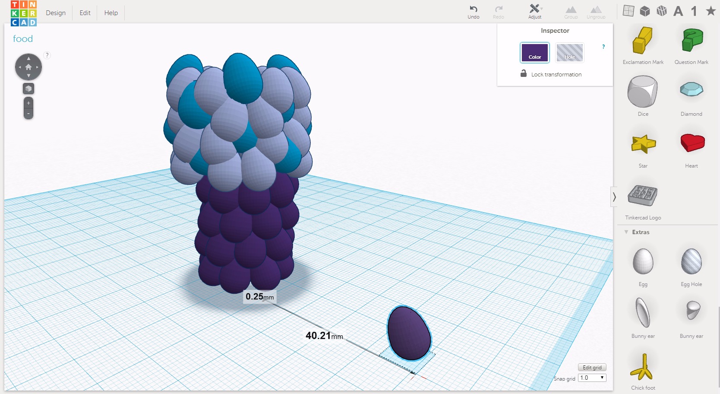Click the 0.25 mm dimension label
Image resolution: width=720 pixels, height=394 pixels.
[x=259, y=297]
